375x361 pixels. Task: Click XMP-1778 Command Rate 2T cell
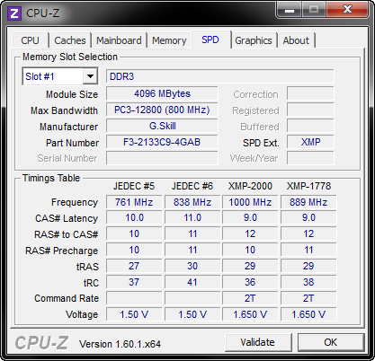pos(308,298)
